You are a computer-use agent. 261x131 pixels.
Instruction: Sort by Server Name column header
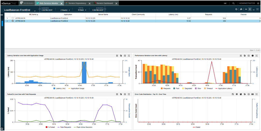pos(103,14)
